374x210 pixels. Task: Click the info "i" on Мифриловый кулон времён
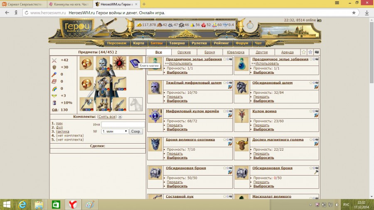tap(161, 111)
